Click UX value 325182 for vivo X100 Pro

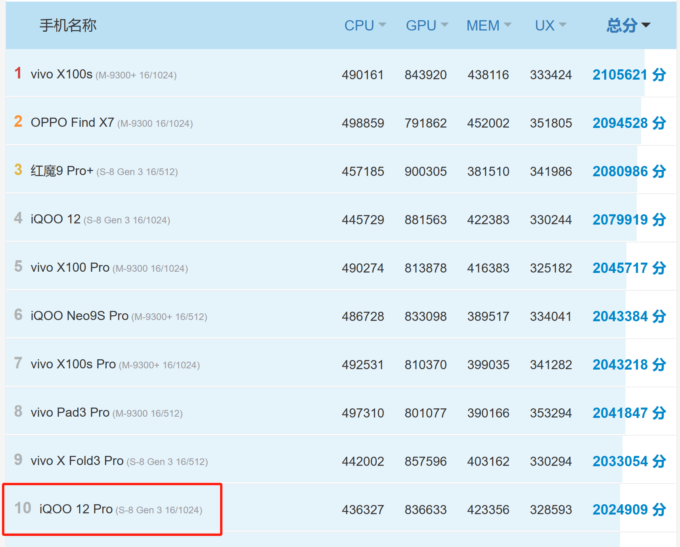tap(551, 268)
